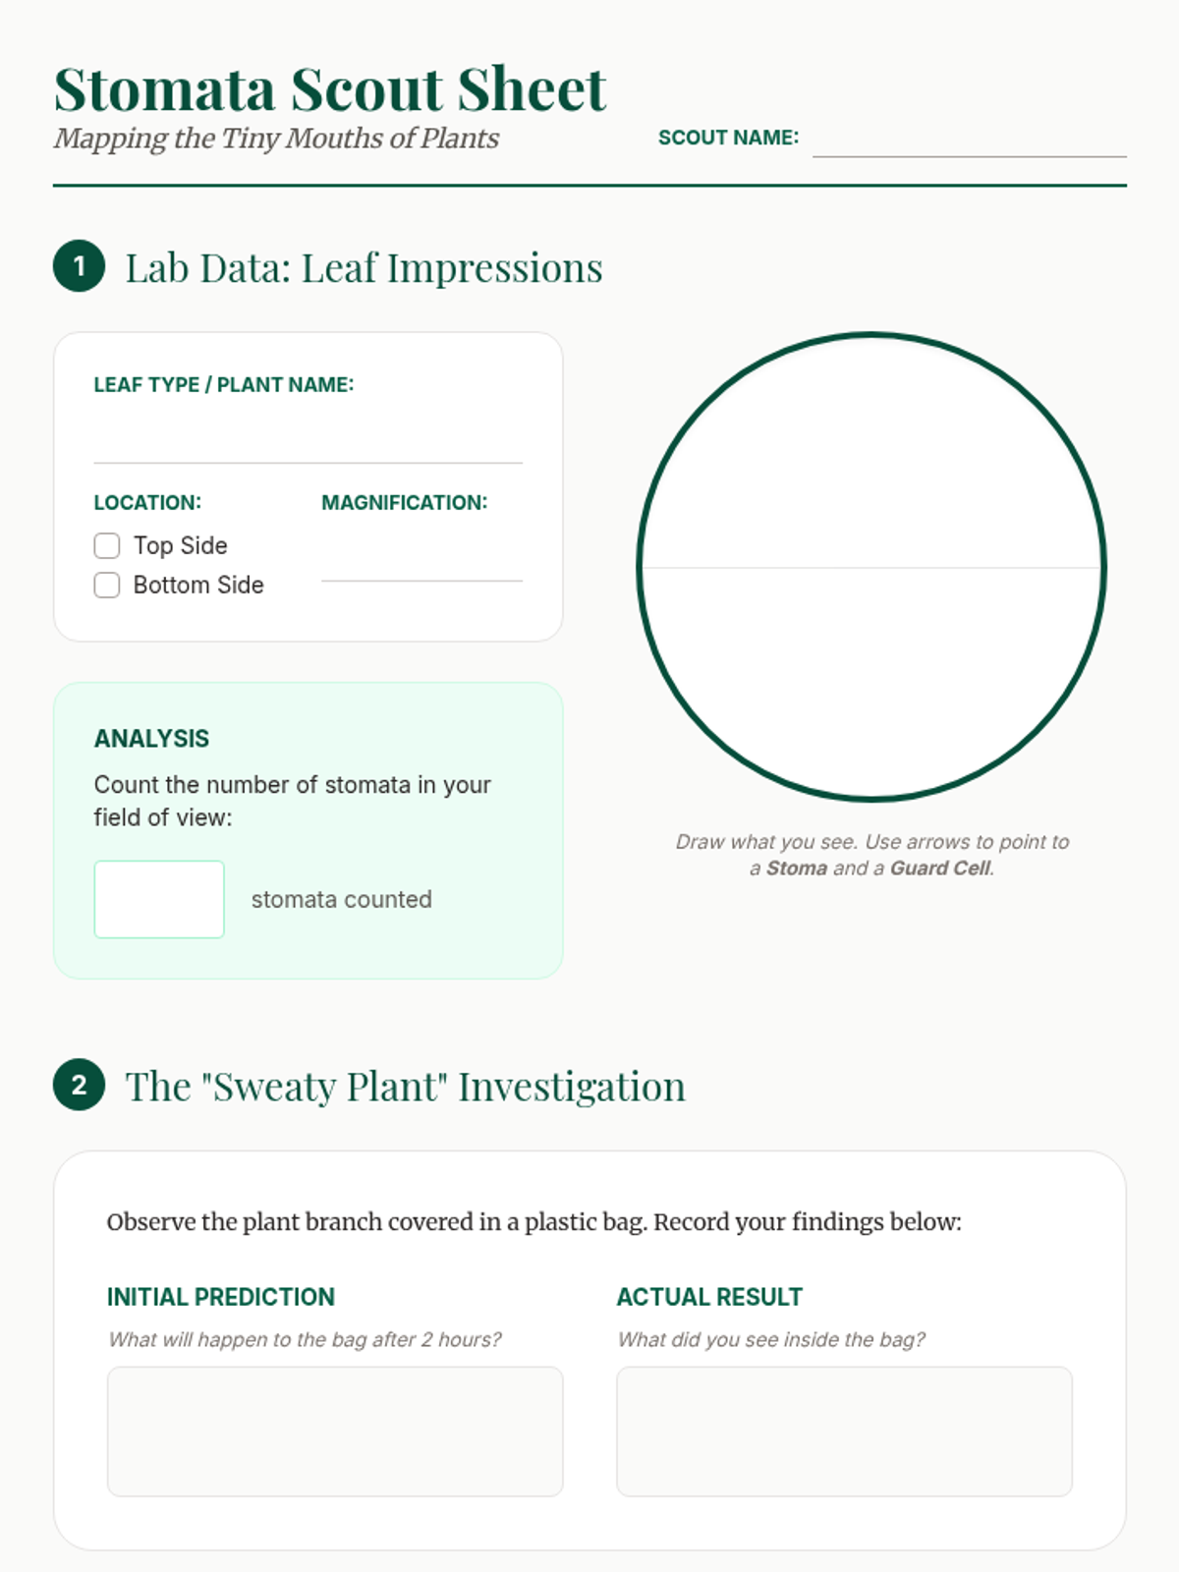Click the number 2 section badge
The height and width of the screenshot is (1572, 1179).
click(x=79, y=1085)
